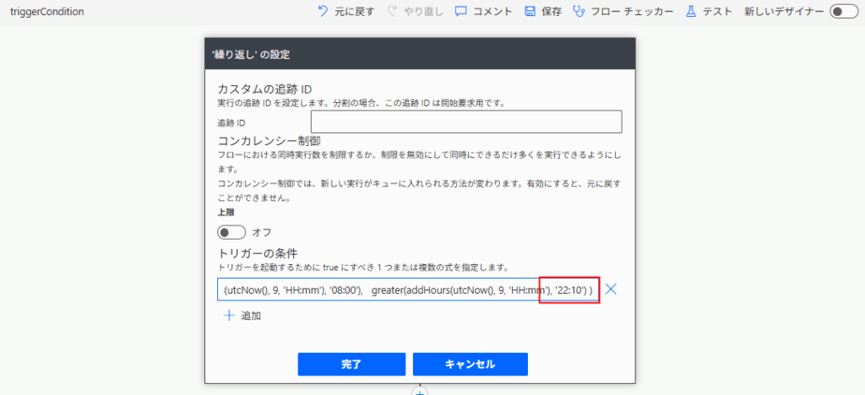Turn on the concurrency 上限 toggle
865x395 pixels.
[x=231, y=232]
